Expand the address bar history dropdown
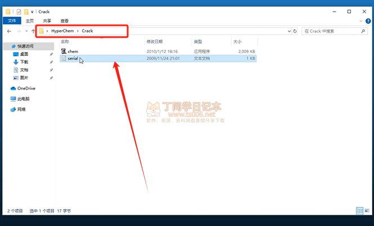The width and height of the screenshot is (374, 226). pyautogui.click(x=289, y=31)
